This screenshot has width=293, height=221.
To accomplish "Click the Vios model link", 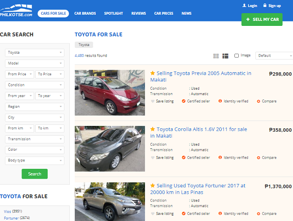I will [x=7, y=211].
